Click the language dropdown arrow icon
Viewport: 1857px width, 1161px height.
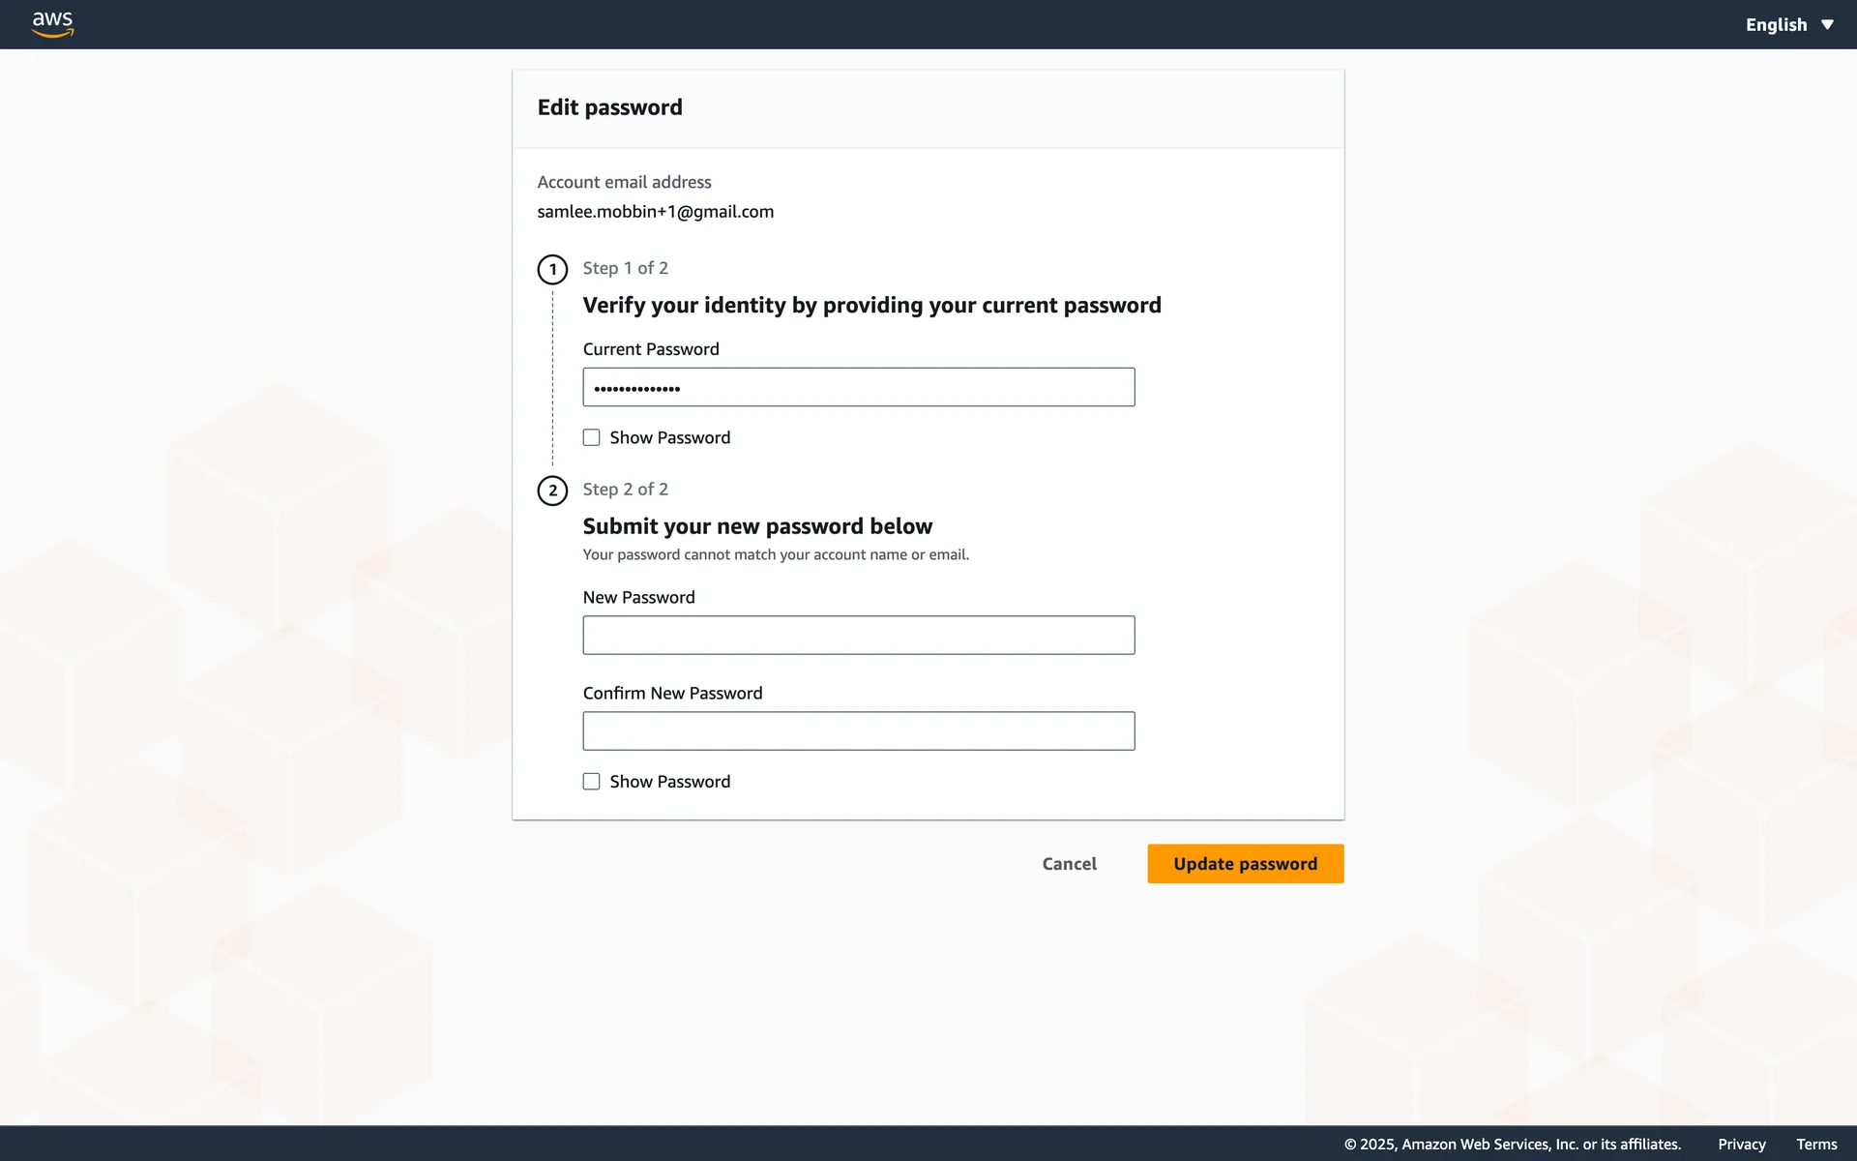(1827, 24)
